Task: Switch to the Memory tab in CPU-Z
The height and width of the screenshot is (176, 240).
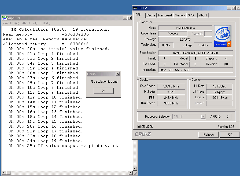Action: tap(180, 15)
